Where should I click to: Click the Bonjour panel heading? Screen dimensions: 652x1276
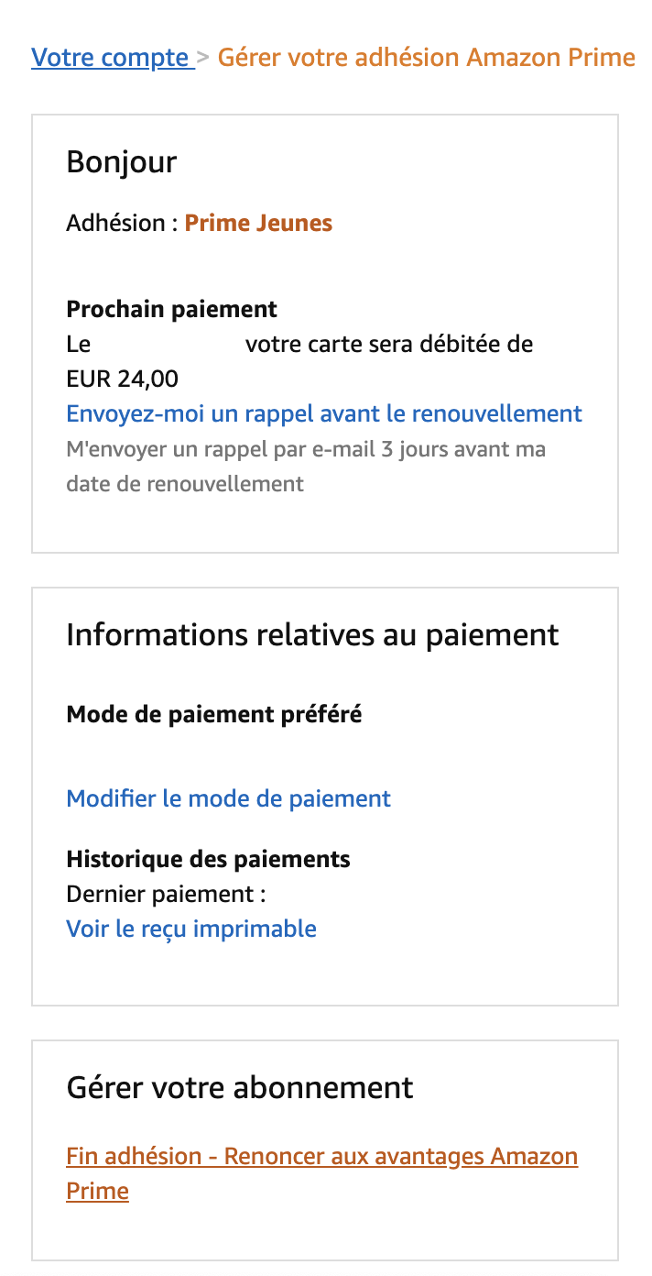click(121, 161)
